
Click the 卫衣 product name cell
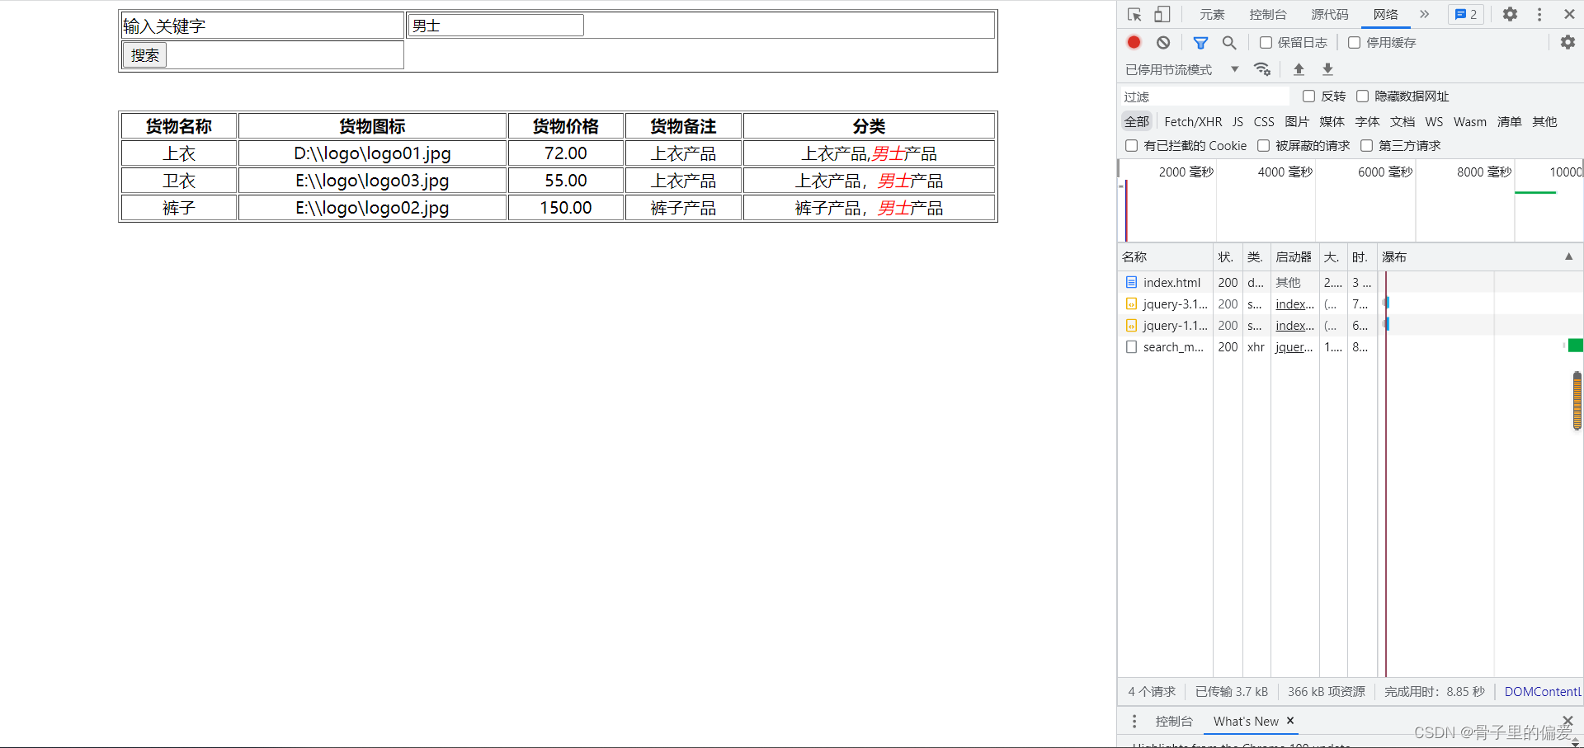pyautogui.click(x=179, y=181)
